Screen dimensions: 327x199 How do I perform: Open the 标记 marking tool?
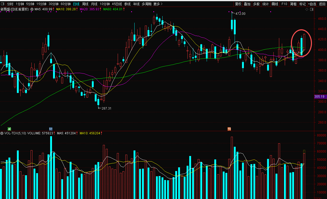[302, 4]
